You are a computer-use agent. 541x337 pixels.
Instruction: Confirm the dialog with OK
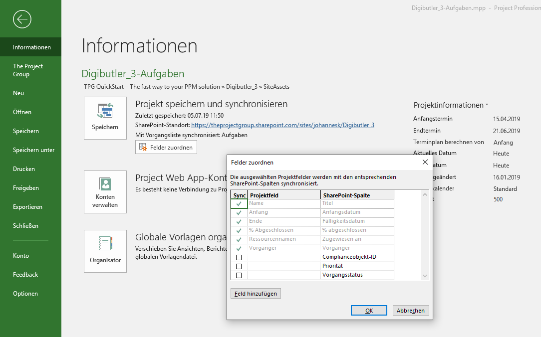tap(369, 311)
